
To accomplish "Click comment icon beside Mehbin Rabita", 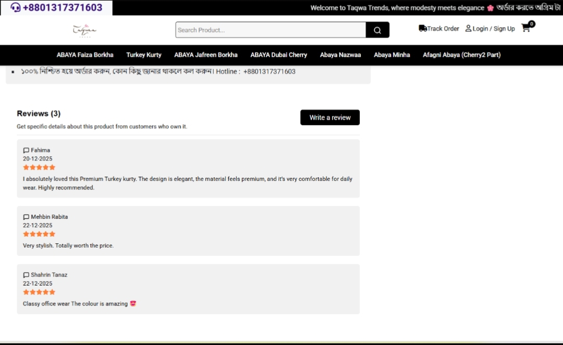I will [x=26, y=217].
